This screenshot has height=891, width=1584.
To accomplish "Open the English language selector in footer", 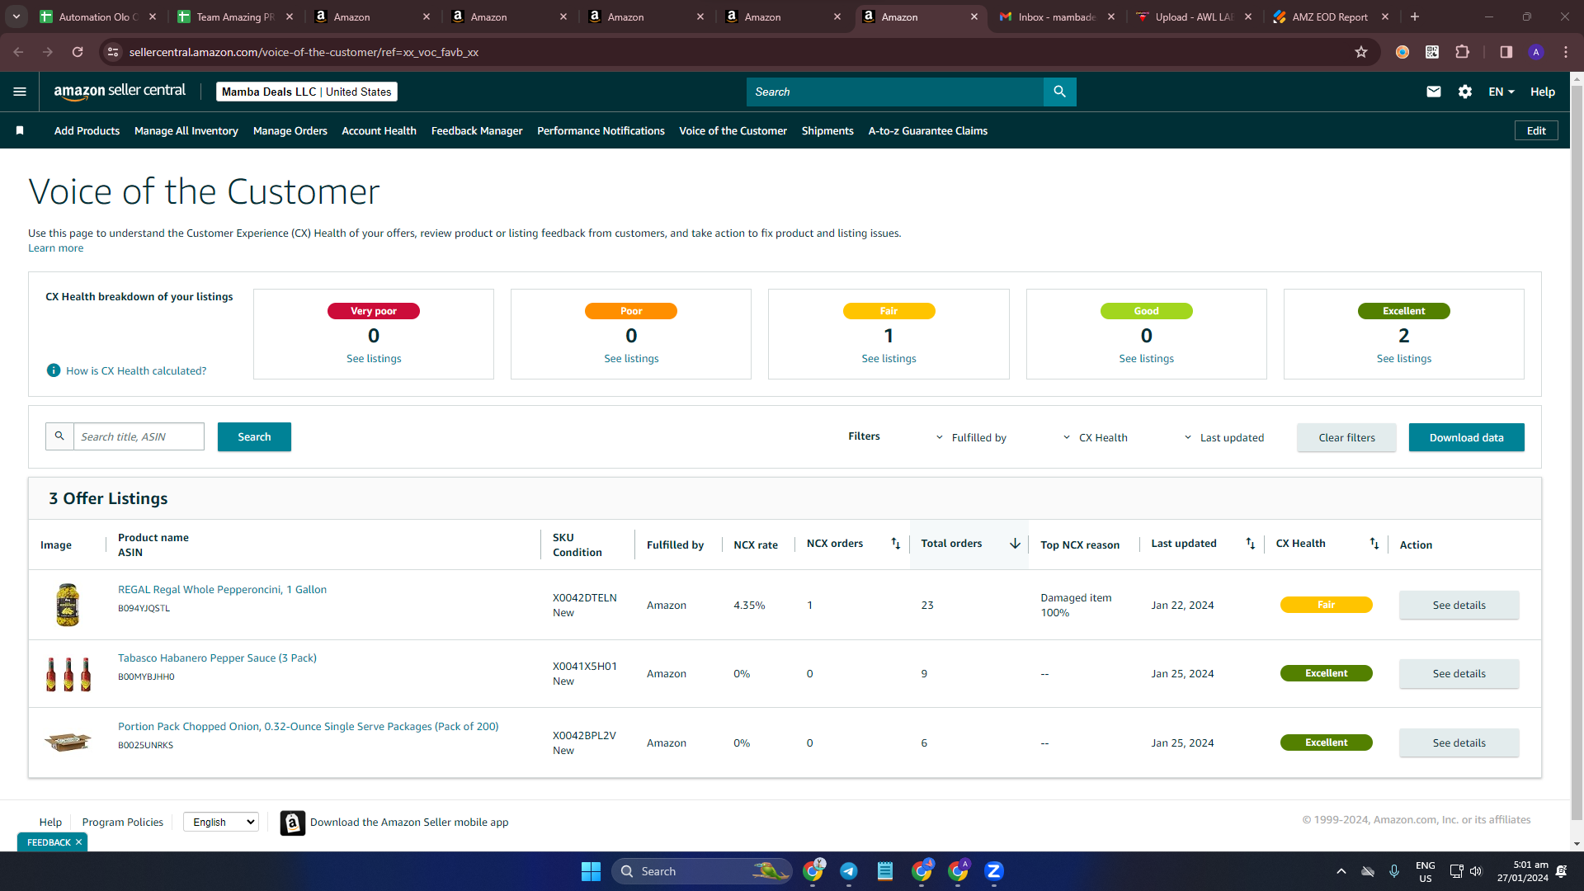I will [x=221, y=822].
